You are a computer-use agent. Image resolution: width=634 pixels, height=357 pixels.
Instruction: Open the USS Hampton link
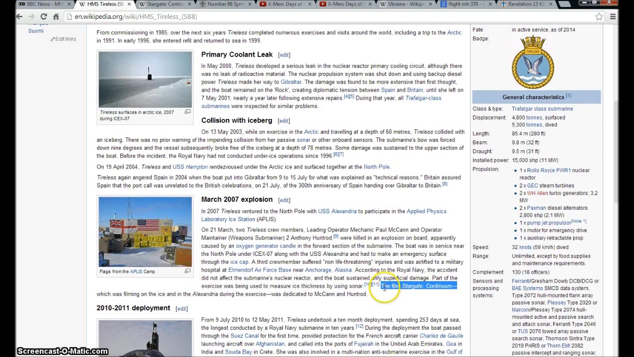click(x=190, y=167)
